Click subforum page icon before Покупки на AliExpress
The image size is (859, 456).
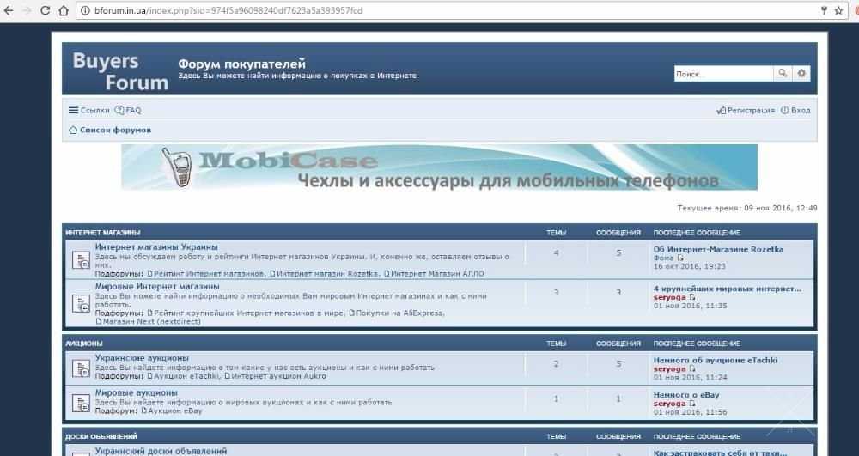click(x=352, y=313)
